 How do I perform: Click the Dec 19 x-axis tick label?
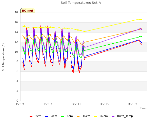[132, 104]
